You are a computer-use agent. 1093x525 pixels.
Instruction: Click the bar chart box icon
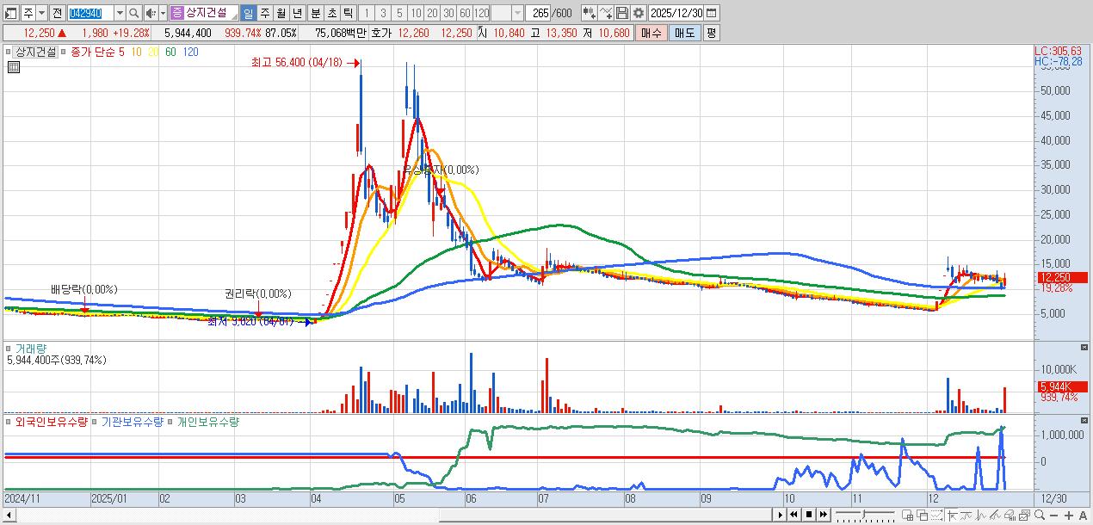1010,515
